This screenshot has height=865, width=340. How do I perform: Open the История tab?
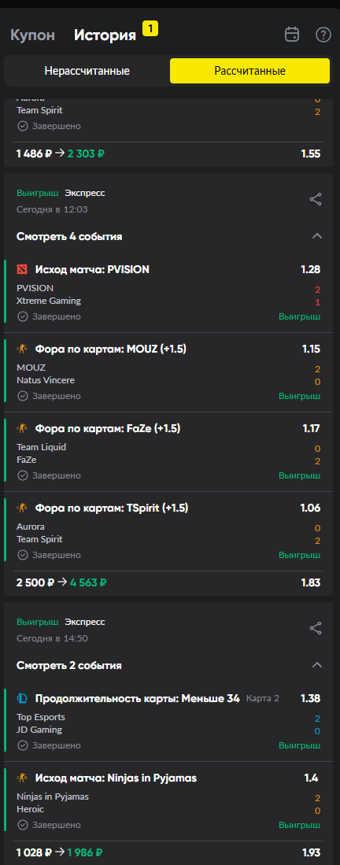coord(105,35)
